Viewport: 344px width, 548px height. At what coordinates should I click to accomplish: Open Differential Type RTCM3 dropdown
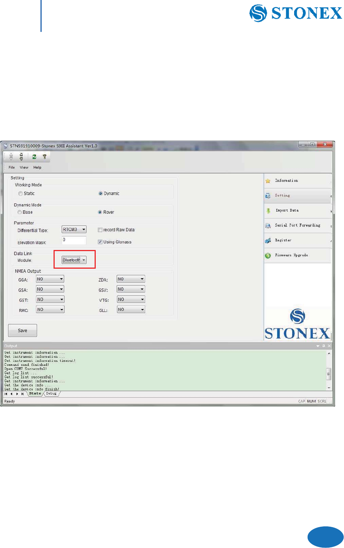coord(74,229)
